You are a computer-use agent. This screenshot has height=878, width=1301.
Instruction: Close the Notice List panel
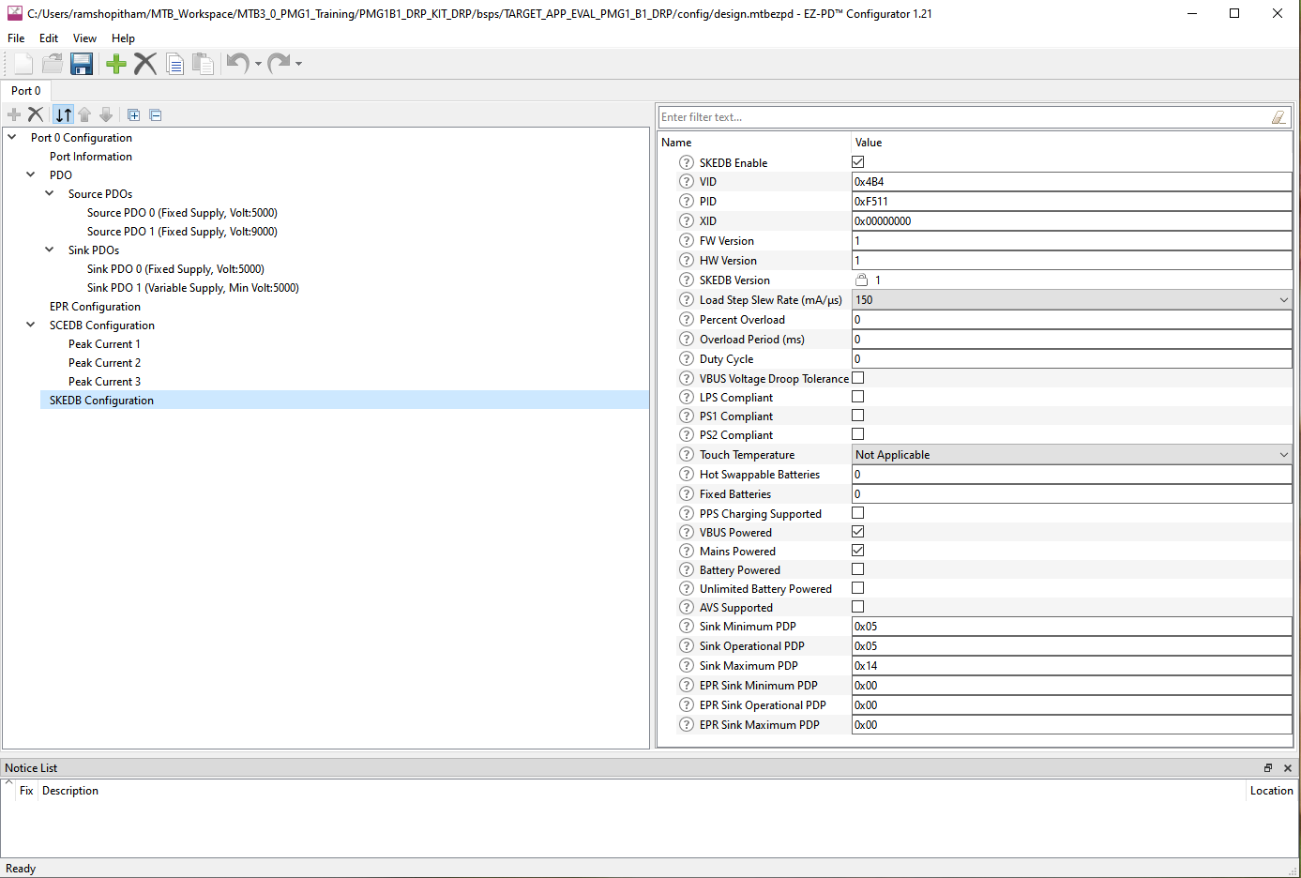tap(1288, 768)
